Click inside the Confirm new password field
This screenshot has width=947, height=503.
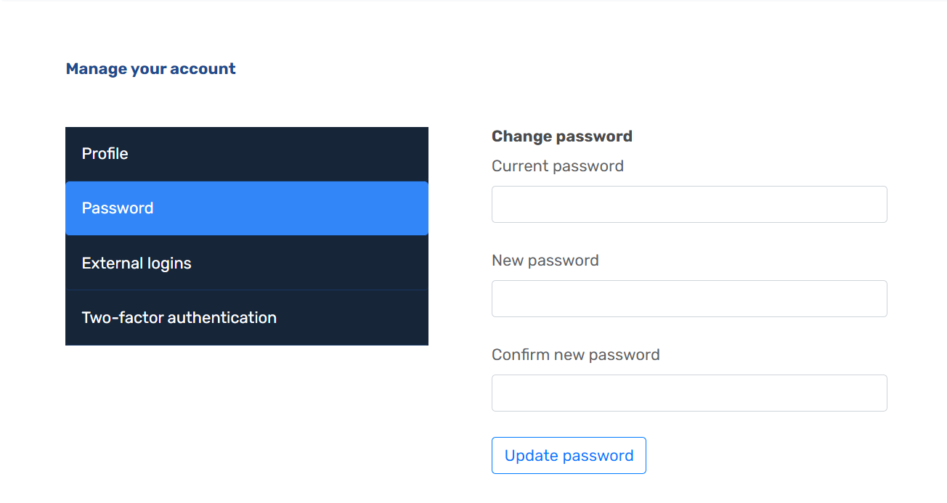tap(688, 393)
